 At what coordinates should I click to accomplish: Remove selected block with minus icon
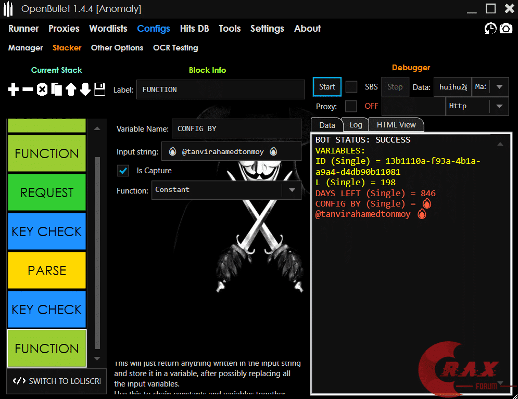click(x=28, y=89)
